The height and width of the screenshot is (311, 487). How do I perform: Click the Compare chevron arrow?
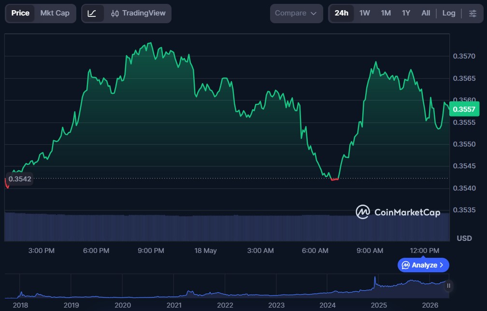coord(314,14)
